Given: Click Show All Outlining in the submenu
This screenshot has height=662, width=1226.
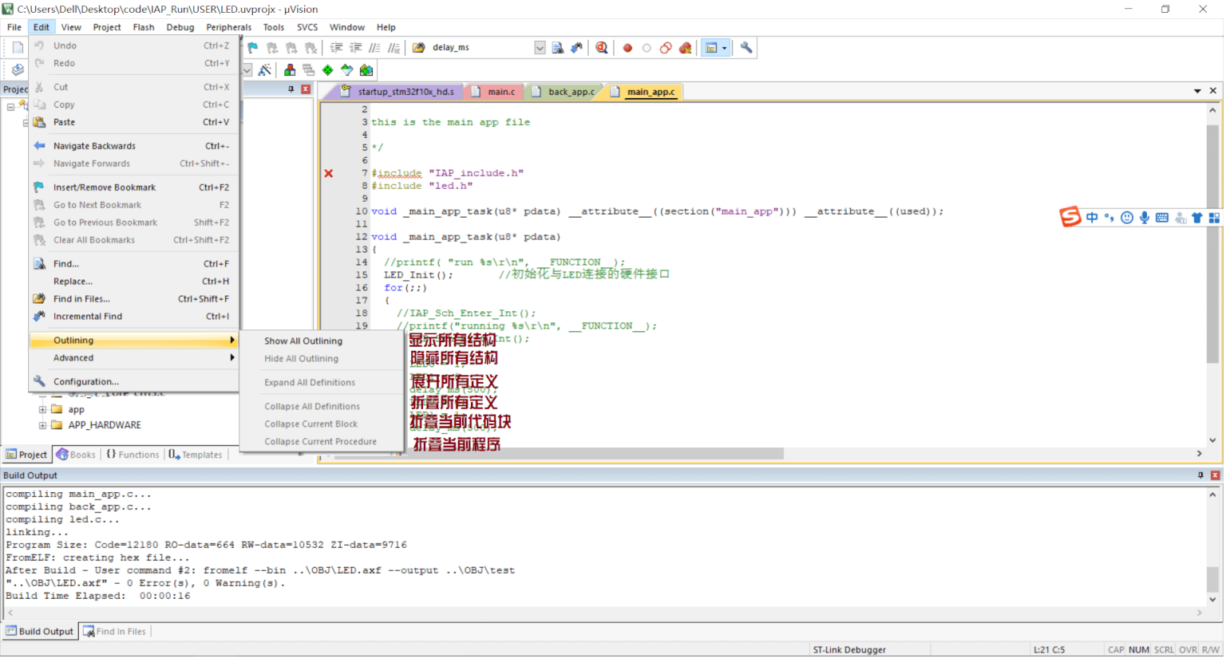Looking at the screenshot, I should tap(321, 341).
